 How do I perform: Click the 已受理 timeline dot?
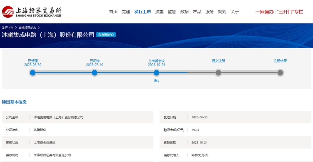pyautogui.click(x=33, y=73)
